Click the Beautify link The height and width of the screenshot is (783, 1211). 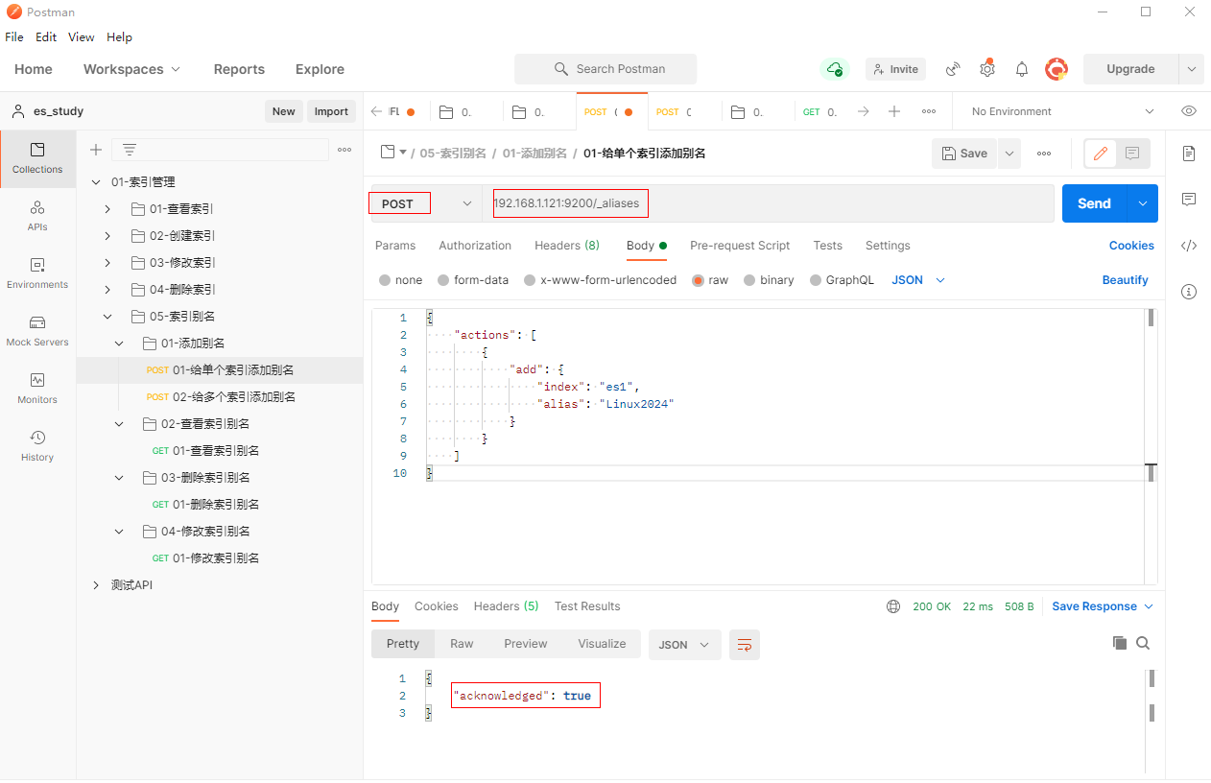1125,280
